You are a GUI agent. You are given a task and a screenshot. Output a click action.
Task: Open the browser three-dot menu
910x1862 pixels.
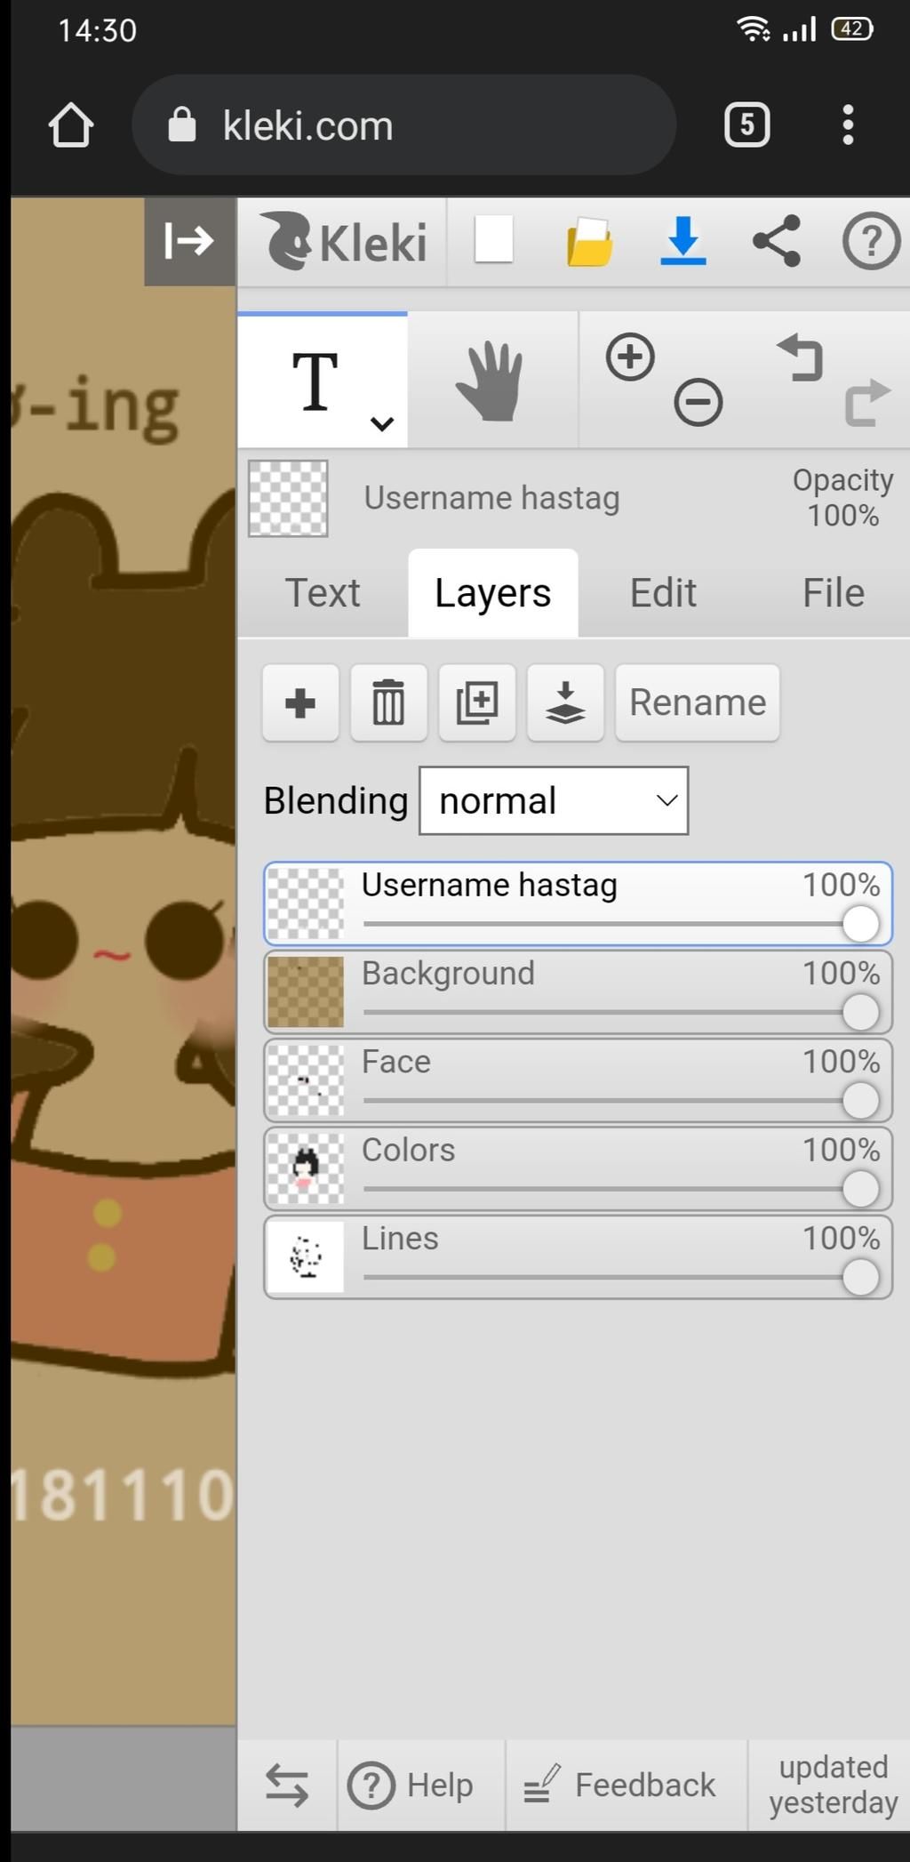coord(848,124)
